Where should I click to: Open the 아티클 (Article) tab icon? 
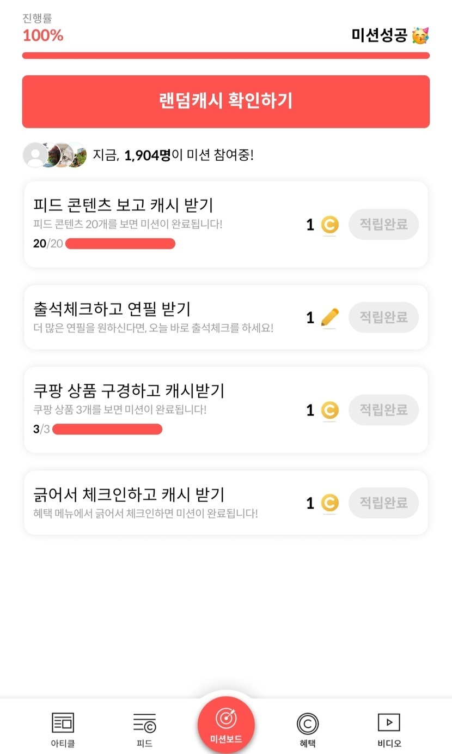pos(63,723)
